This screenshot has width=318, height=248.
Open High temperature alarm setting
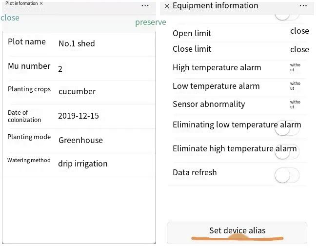[295, 67]
